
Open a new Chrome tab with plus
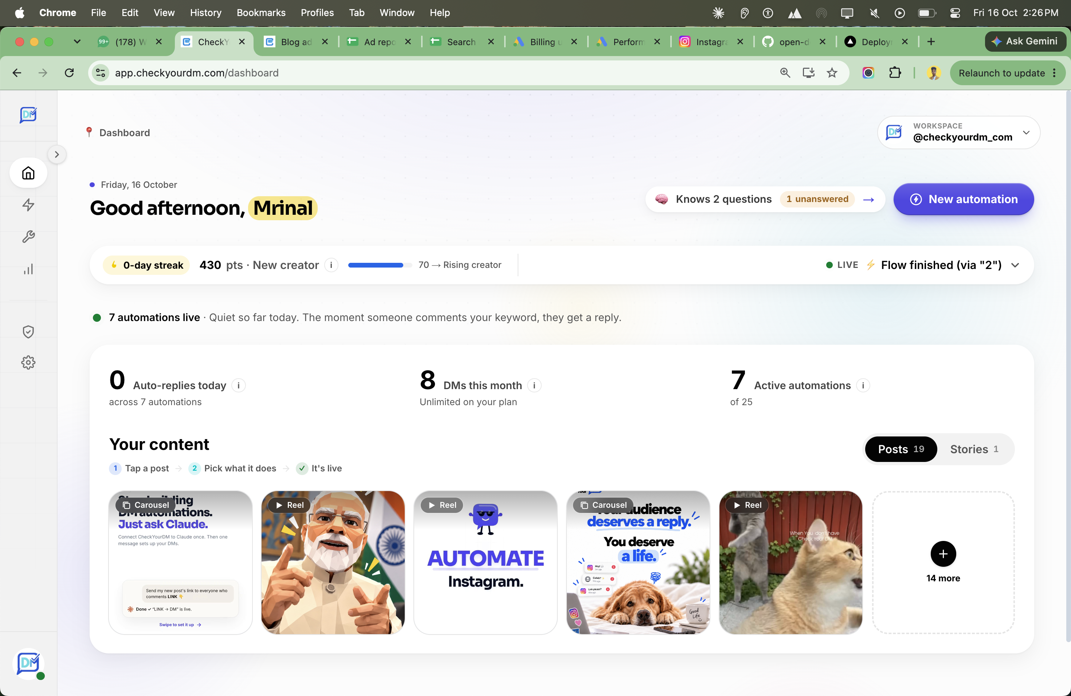(x=931, y=42)
